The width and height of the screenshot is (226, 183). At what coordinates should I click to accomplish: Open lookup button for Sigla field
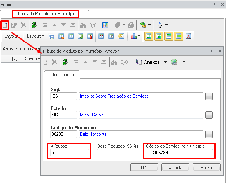209,96
